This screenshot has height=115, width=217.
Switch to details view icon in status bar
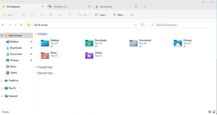tap(210, 112)
